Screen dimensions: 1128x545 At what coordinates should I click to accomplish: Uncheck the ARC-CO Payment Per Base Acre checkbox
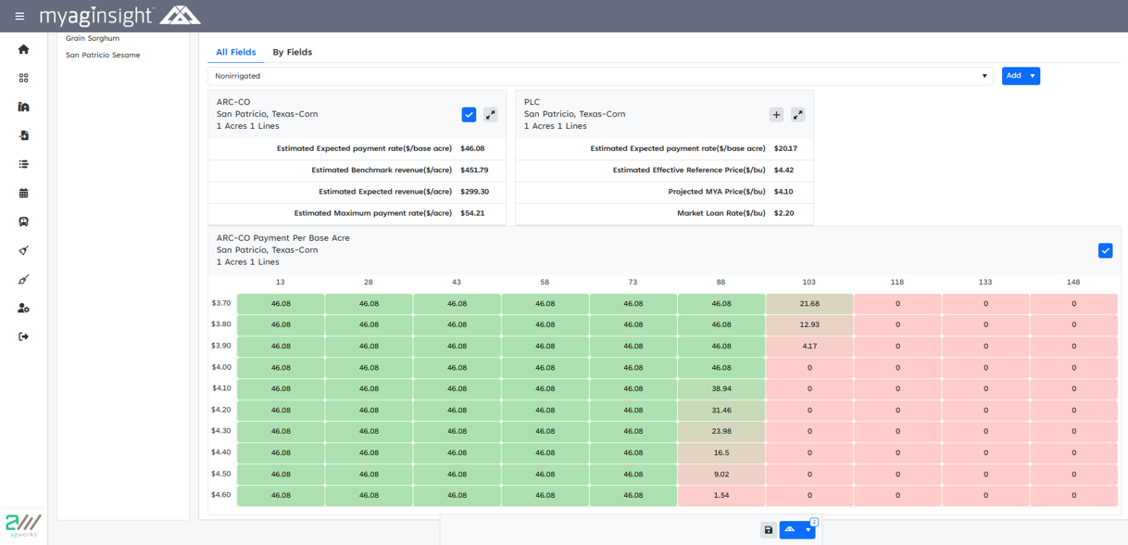pos(1105,250)
